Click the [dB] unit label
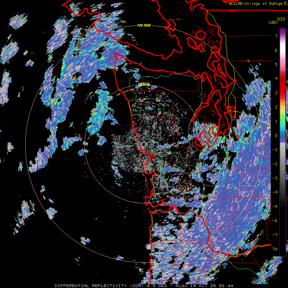 tap(273, 22)
